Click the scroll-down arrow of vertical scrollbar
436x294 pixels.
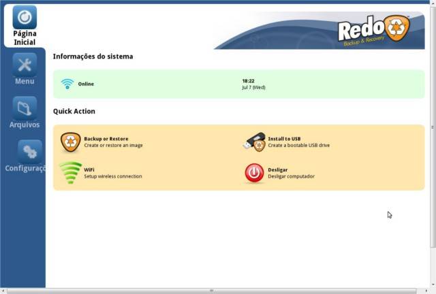click(433, 285)
